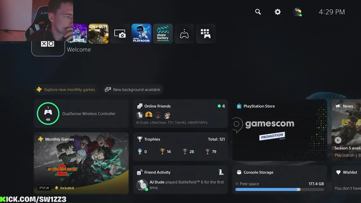The height and width of the screenshot is (203, 361).
Task: Launch Astro's Playroom tile
Action: click(x=141, y=34)
